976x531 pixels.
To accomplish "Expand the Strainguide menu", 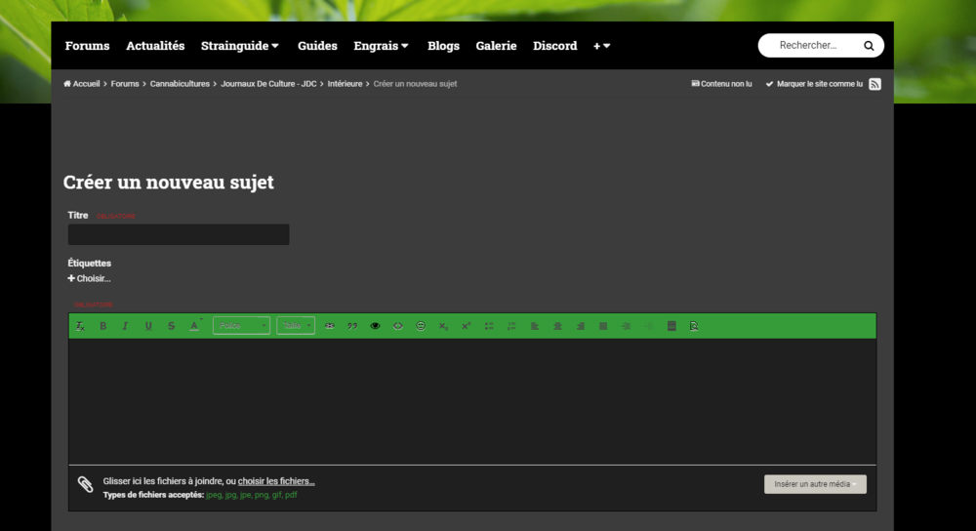I will click(x=240, y=46).
